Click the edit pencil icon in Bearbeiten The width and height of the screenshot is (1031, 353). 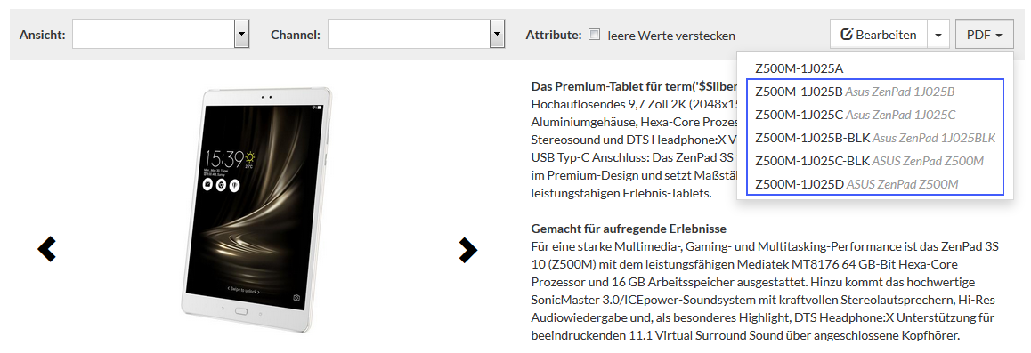[847, 35]
